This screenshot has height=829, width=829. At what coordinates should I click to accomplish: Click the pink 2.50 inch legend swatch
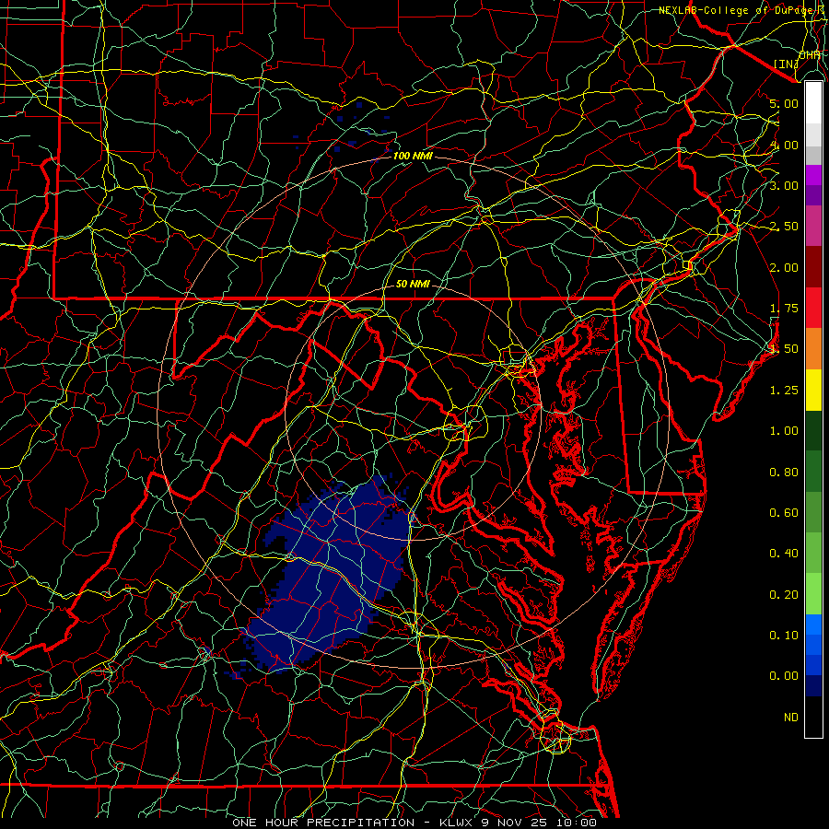point(813,226)
